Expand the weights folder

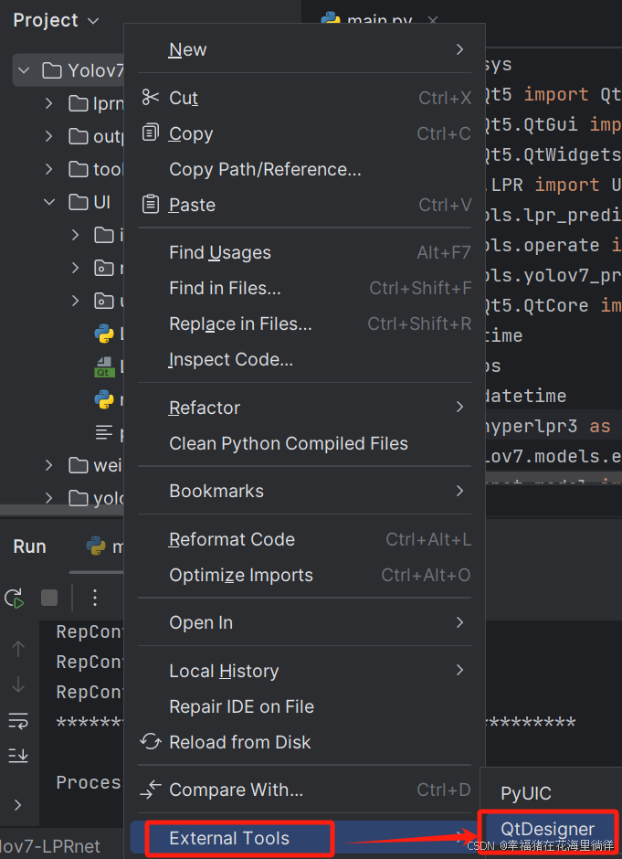47,465
